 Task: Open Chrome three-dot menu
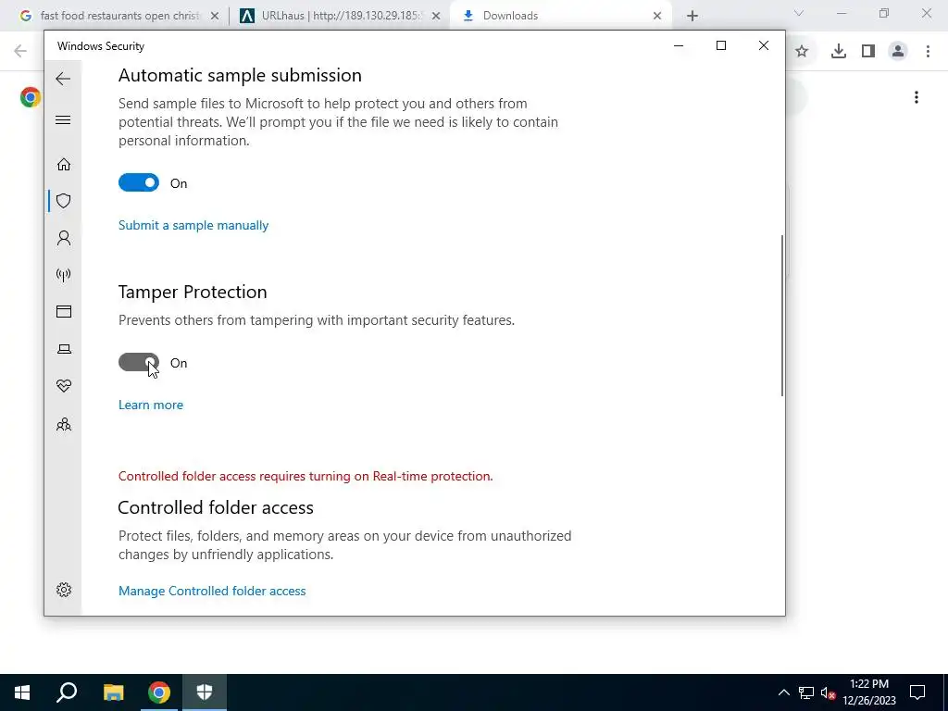pos(928,52)
